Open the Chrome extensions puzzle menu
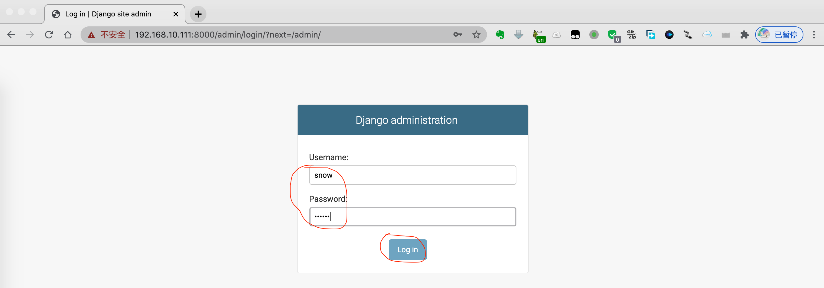Screen dimensions: 824x288 pos(744,34)
